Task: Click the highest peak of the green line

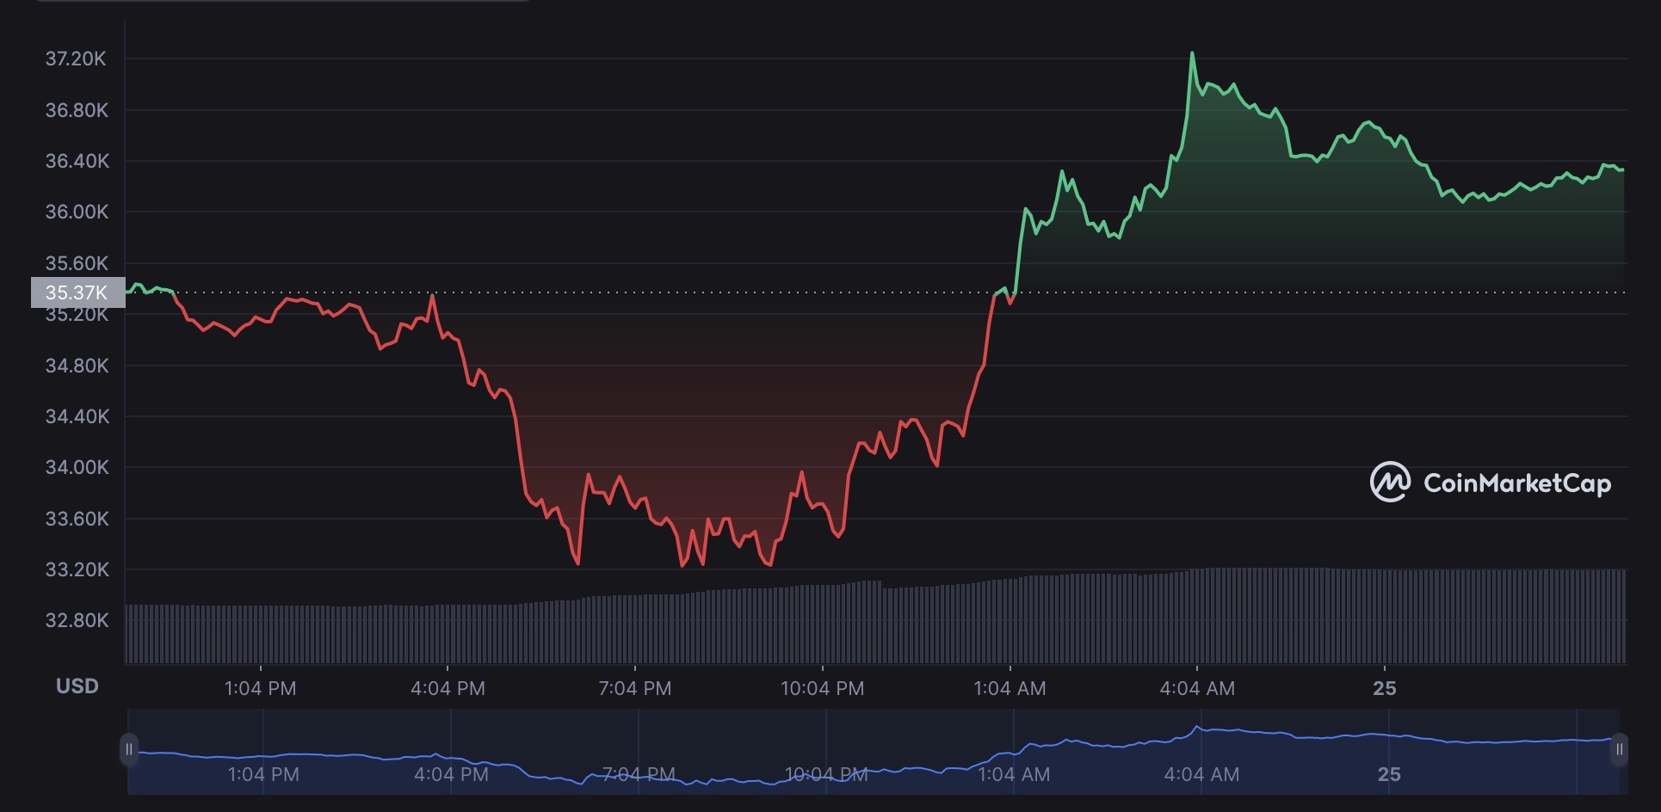Action: 1192,53
